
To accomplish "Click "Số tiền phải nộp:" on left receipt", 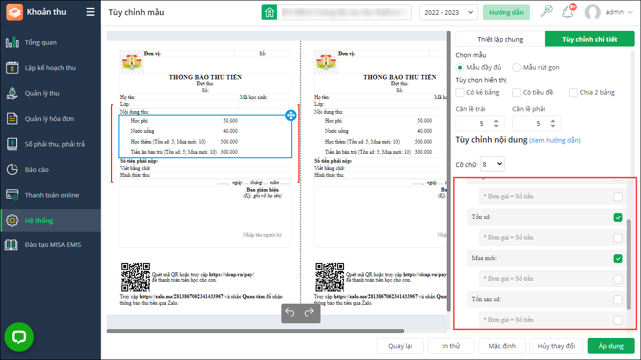I will coord(139,161).
